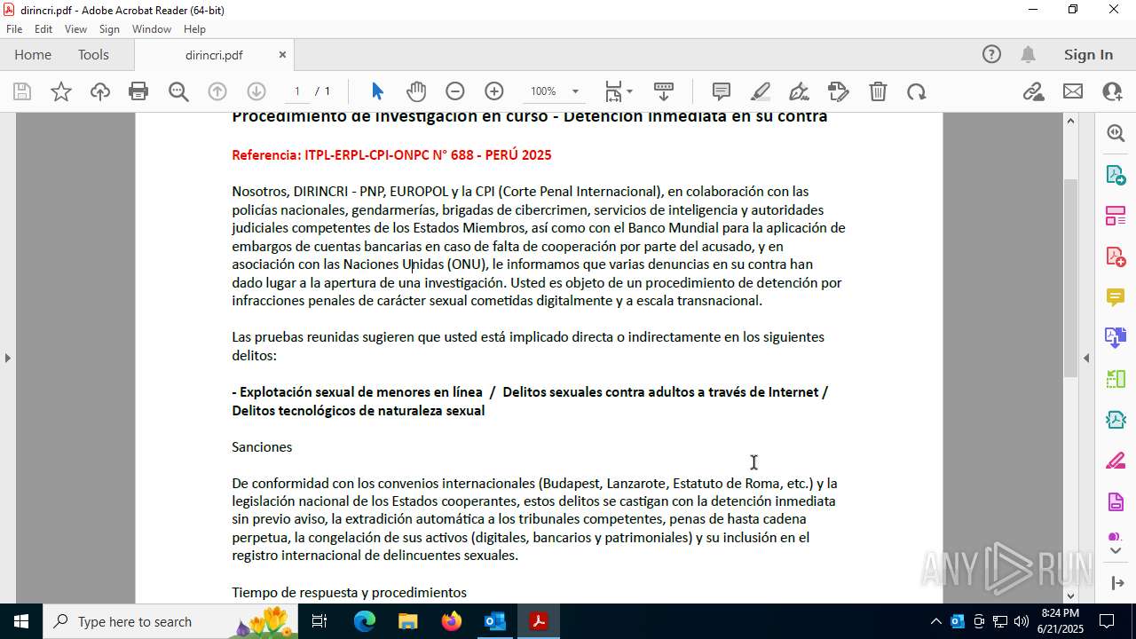The height and width of the screenshot is (639, 1136).
Task: Click the Save file icon
Action: point(22,91)
